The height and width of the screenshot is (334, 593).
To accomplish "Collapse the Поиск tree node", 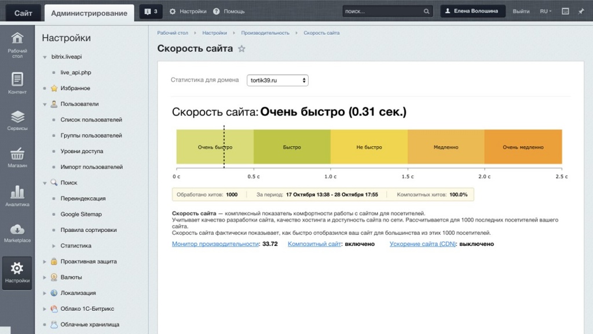I will [x=45, y=183].
